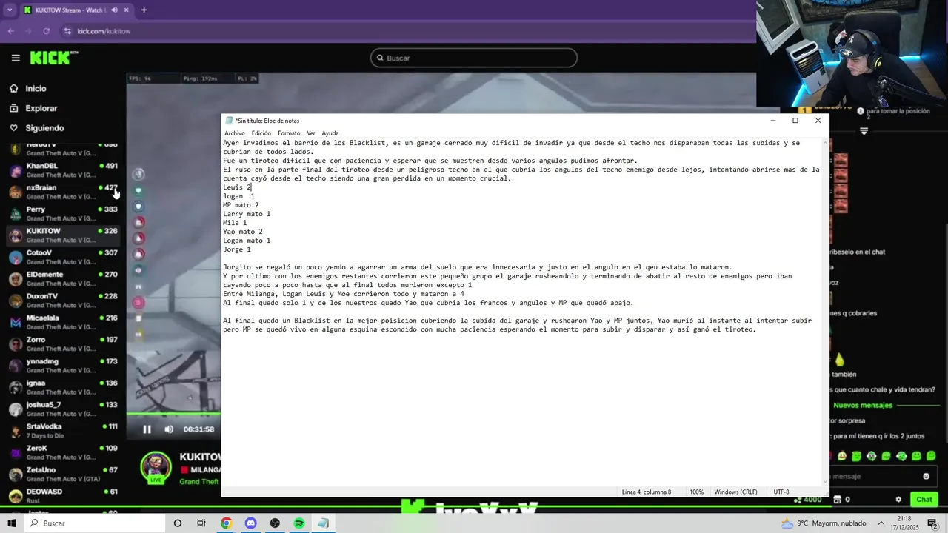Click the Notepad vertical scrollbar
The width and height of the screenshot is (948, 533).
tap(825, 312)
